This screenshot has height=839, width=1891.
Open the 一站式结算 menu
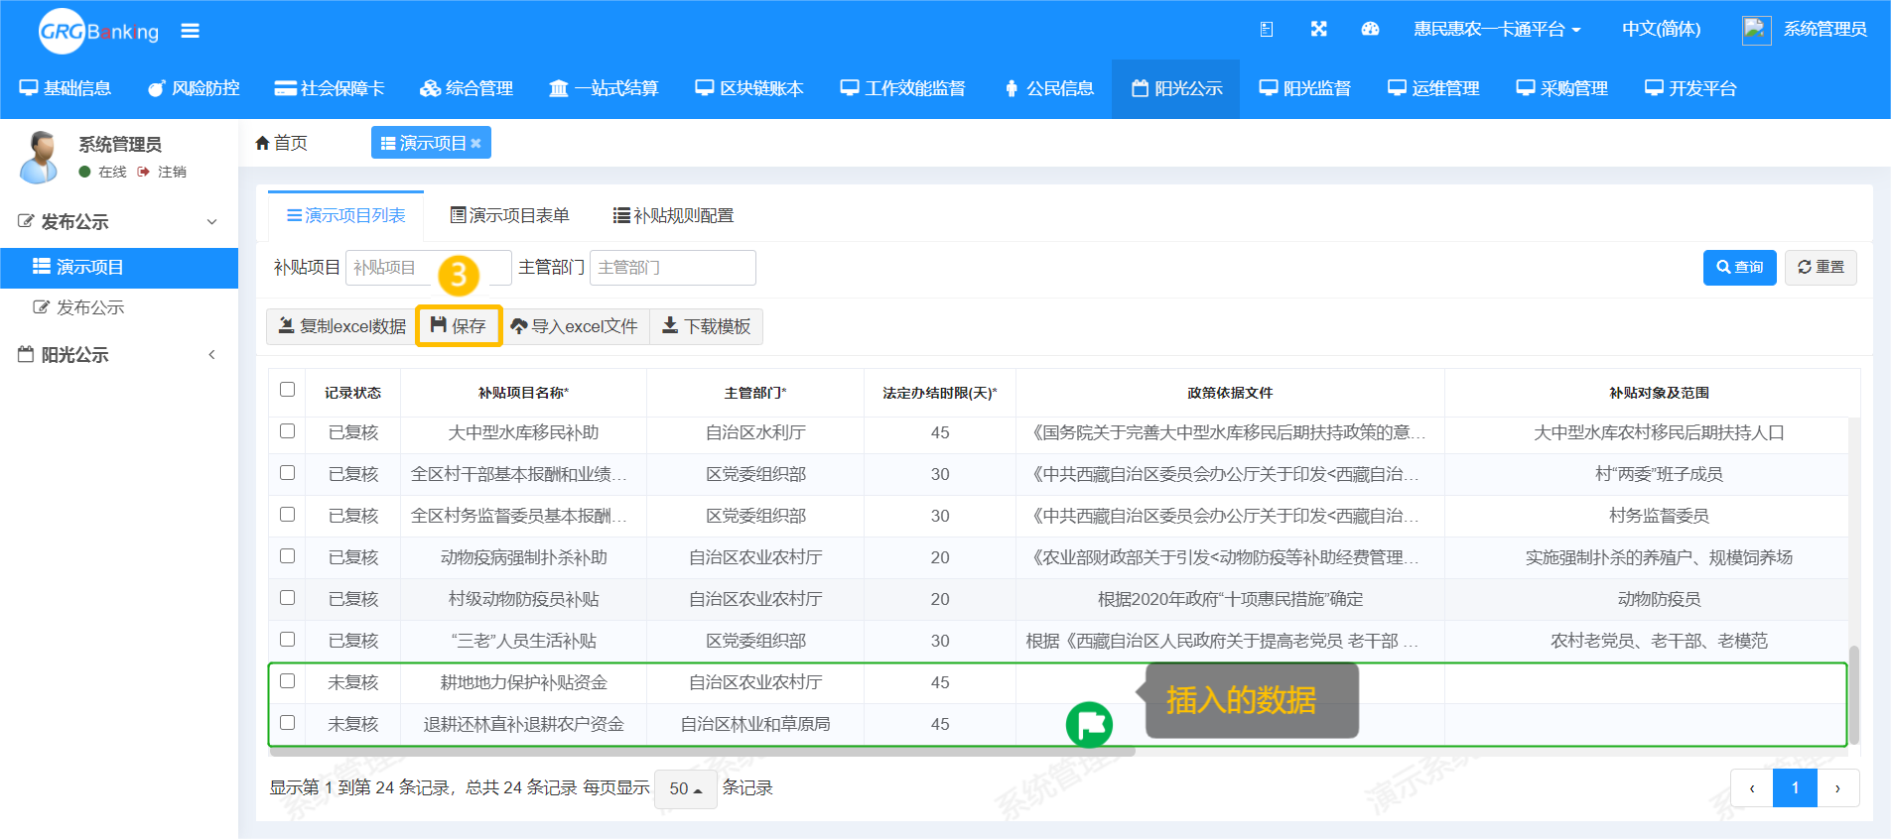[x=604, y=88]
